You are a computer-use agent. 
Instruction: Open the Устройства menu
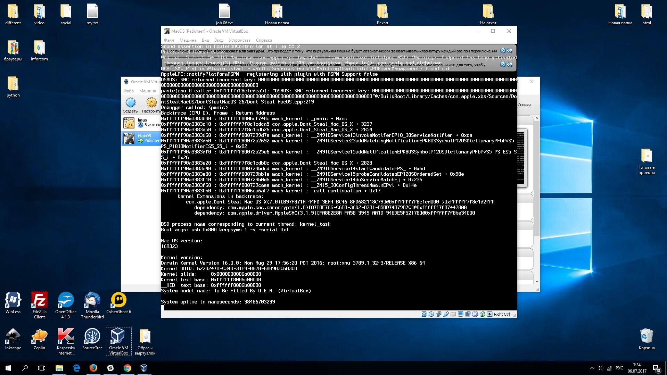[239, 40]
